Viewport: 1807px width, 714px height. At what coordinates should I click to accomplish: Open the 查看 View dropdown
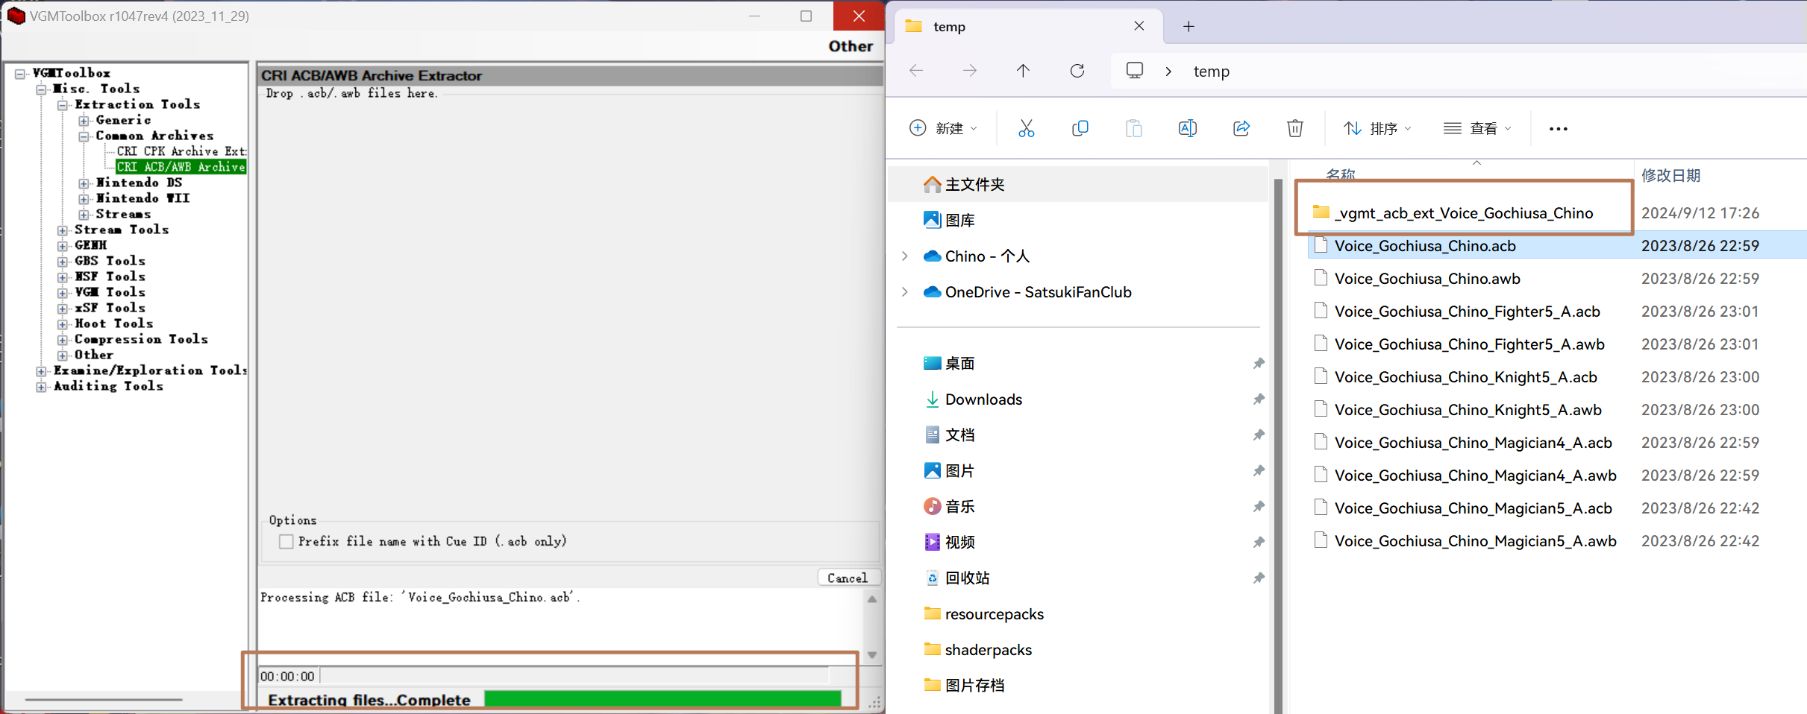(1477, 128)
